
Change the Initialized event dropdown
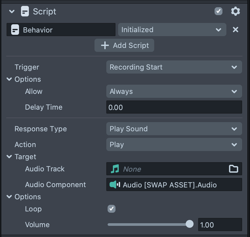coord(172,30)
